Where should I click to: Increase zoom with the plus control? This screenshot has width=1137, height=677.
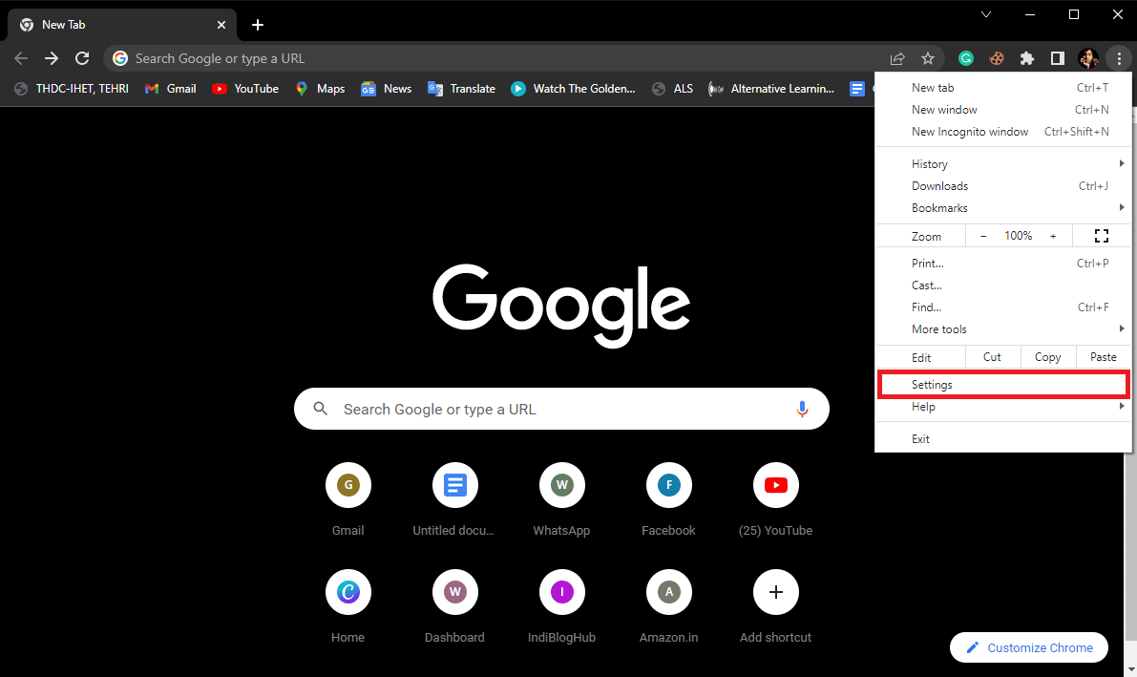[1053, 235]
